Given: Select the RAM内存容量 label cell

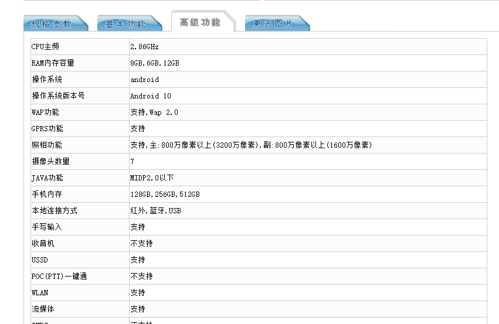Looking at the screenshot, I should point(53,63).
